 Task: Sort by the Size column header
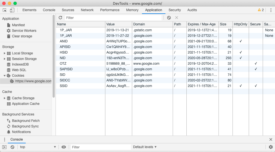[226, 24]
